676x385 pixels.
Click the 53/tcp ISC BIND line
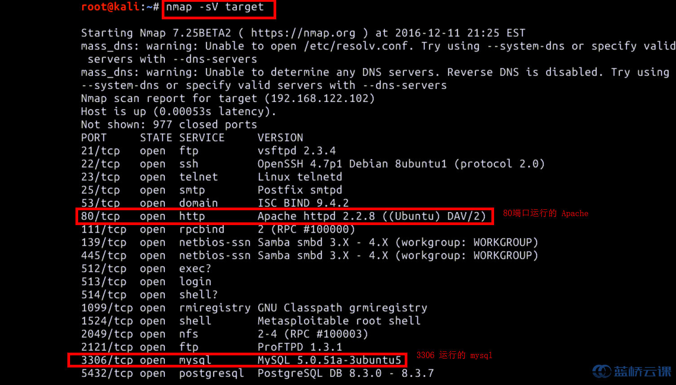point(215,203)
